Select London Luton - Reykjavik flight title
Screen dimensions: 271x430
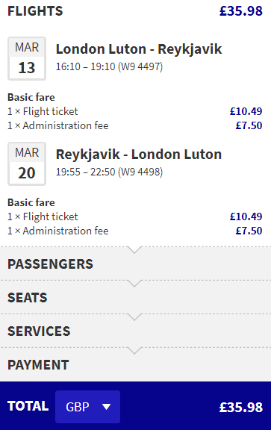coord(139,49)
